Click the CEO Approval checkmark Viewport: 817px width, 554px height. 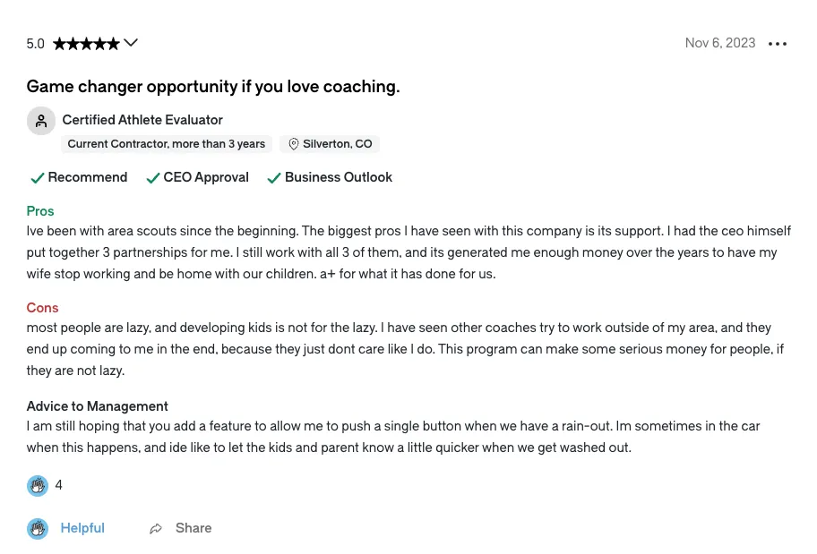152,178
